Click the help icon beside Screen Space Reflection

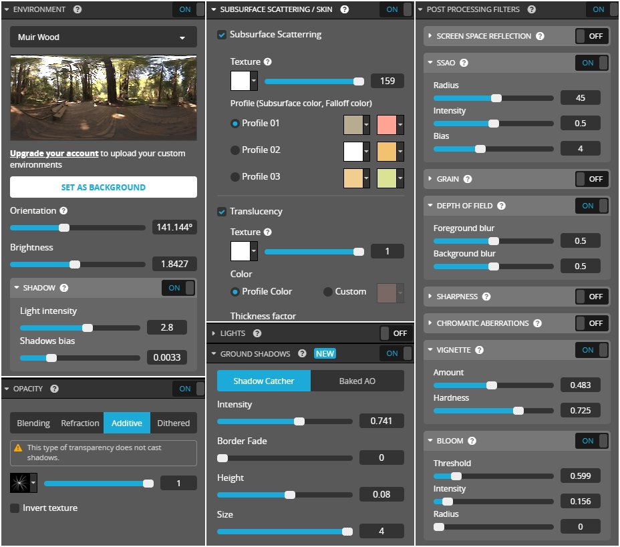[540, 36]
